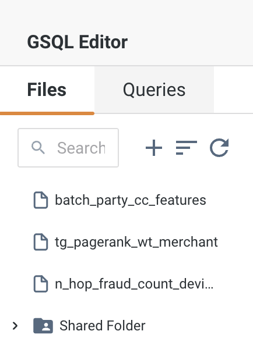Click the blank header bar beside GSQL Editor
The image size is (253, 349).
tap(190, 42)
